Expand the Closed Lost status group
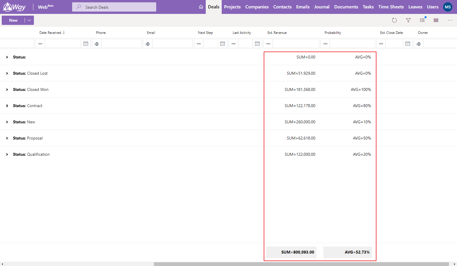The height and width of the screenshot is (266, 457). pyautogui.click(x=7, y=74)
